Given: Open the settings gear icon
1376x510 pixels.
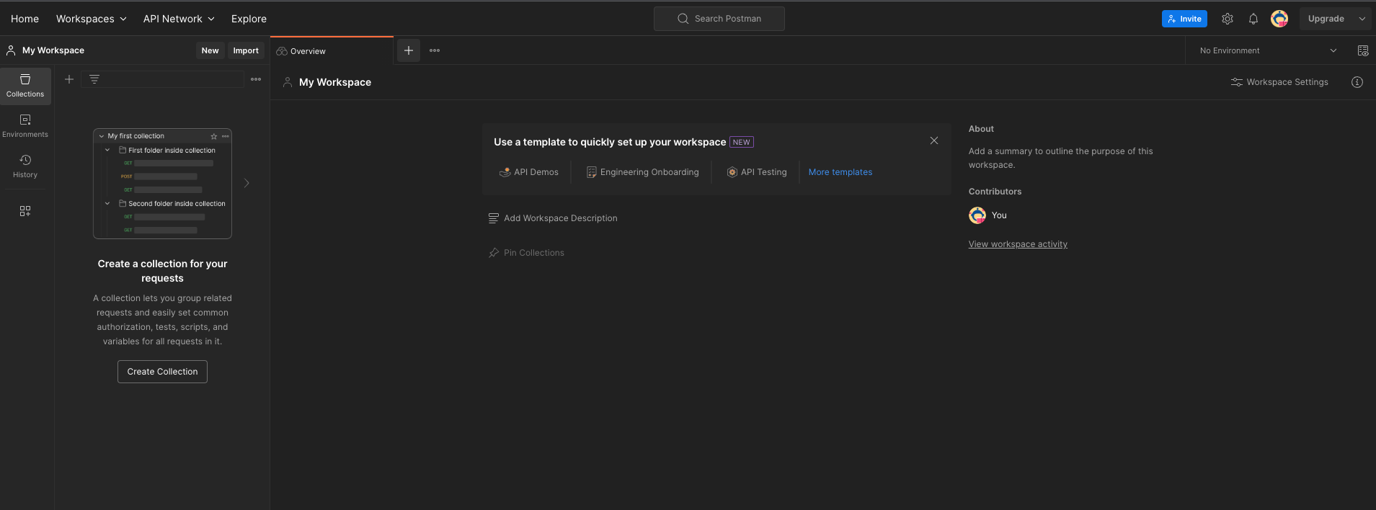Looking at the screenshot, I should click(1228, 19).
